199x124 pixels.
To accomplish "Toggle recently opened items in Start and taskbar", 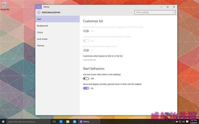I will coord(86,88).
